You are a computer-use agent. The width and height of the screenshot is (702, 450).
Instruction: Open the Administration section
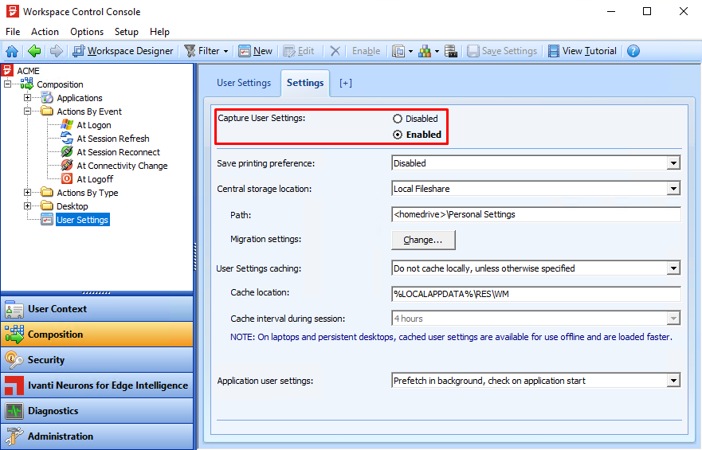(96, 436)
